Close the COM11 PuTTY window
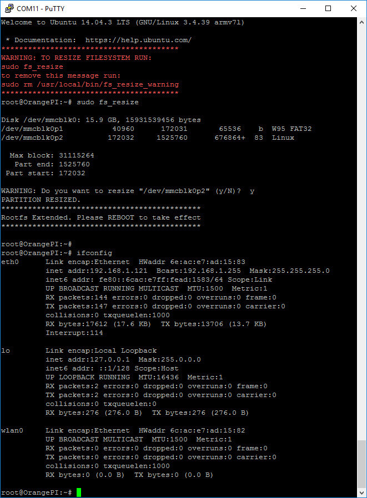 [353, 8]
